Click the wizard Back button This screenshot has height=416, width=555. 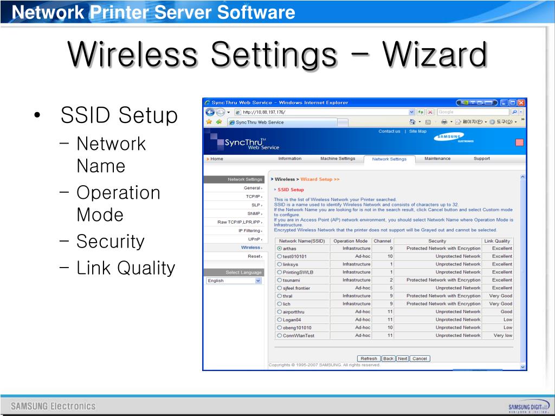click(x=388, y=359)
